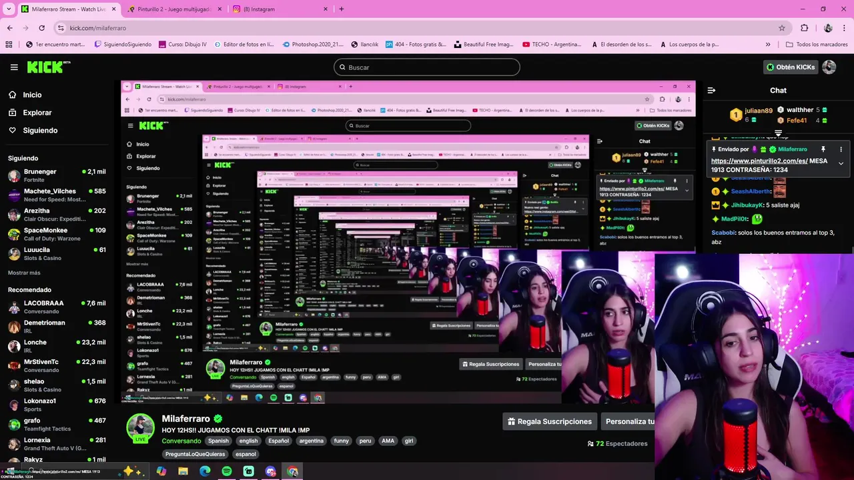
Task: Show the hidden bookmarks overflow chevron
Action: tap(768, 45)
